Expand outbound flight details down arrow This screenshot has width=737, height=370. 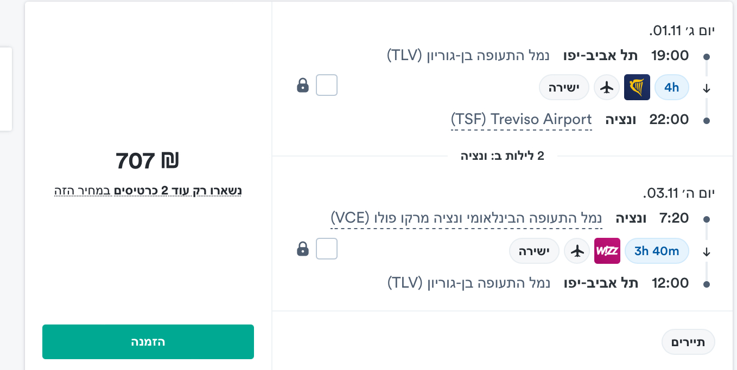pyautogui.click(x=706, y=88)
